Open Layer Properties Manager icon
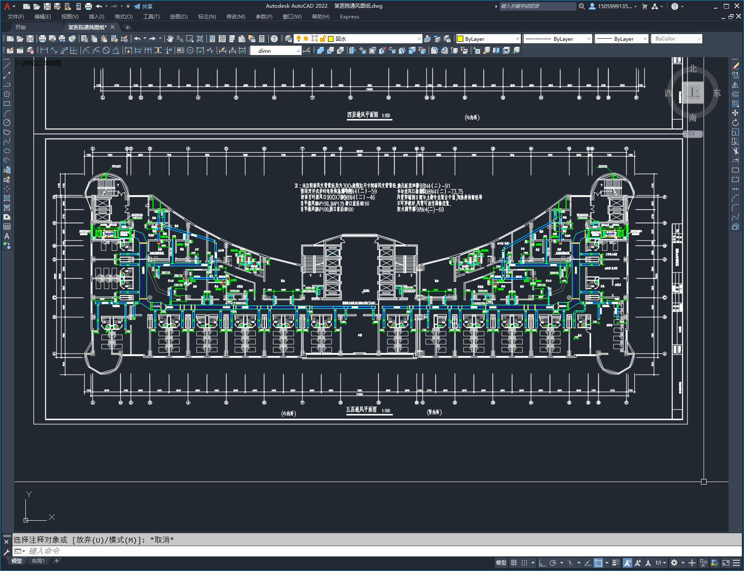The height and width of the screenshot is (571, 744). pos(288,39)
